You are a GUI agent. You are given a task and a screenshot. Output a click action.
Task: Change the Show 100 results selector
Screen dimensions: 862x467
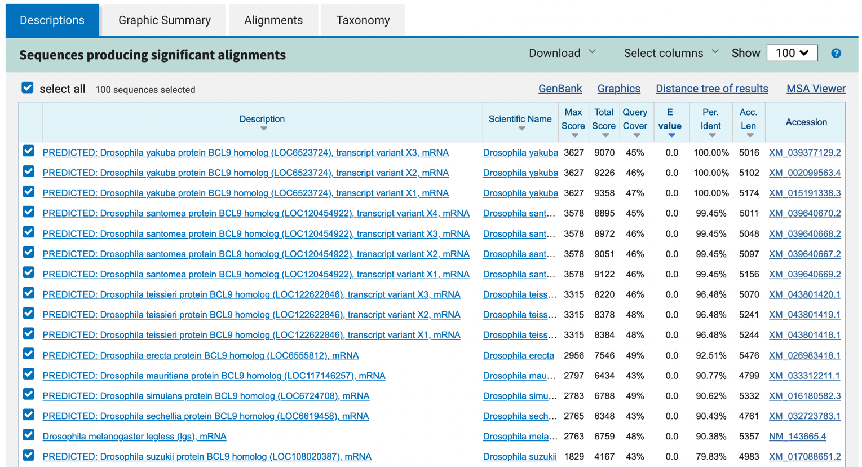(792, 53)
